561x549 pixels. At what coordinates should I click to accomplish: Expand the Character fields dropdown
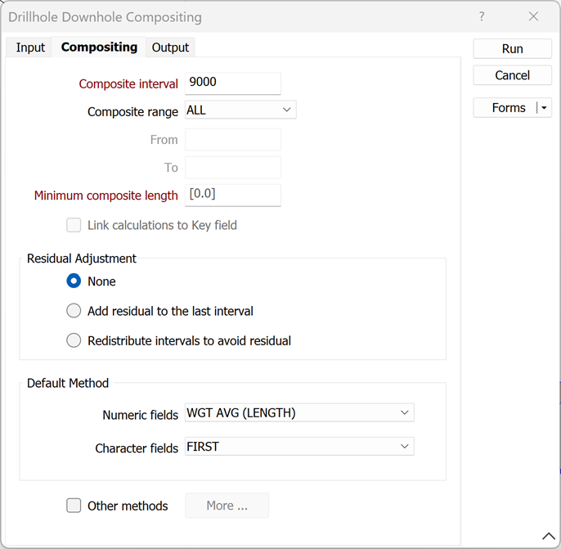[x=299, y=447]
